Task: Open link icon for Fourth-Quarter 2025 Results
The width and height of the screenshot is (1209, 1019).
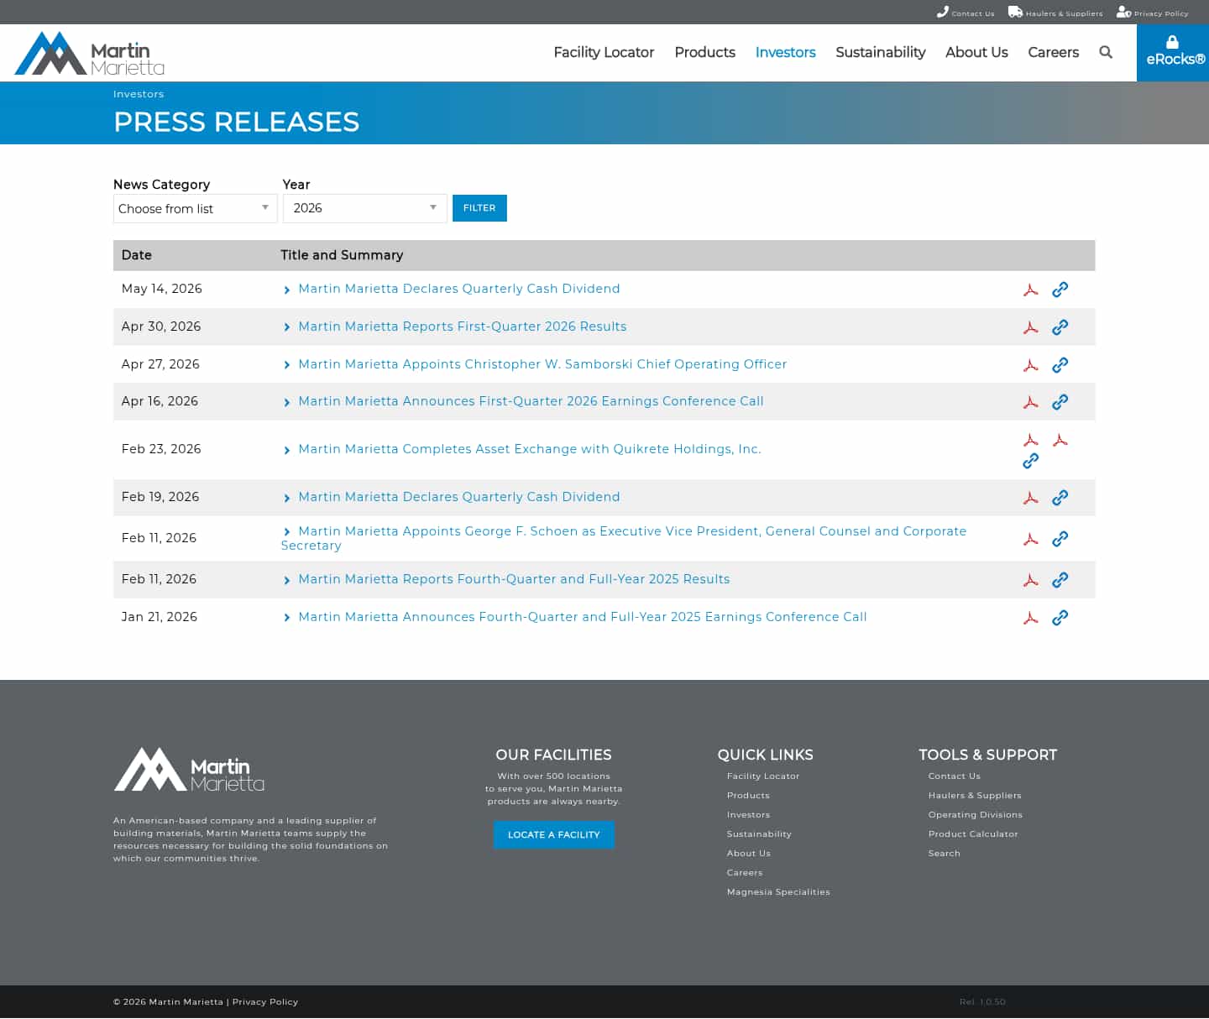Action: (1060, 580)
